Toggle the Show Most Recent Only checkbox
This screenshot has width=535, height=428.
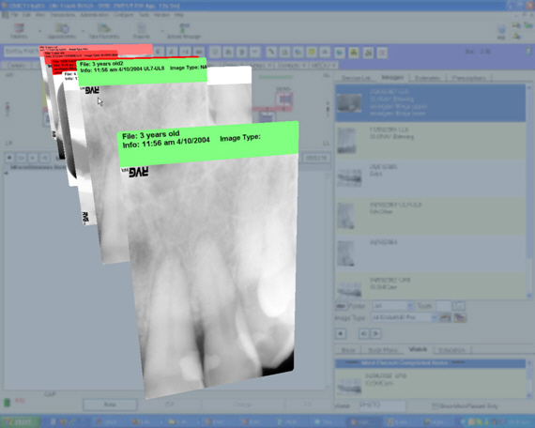(x=435, y=406)
